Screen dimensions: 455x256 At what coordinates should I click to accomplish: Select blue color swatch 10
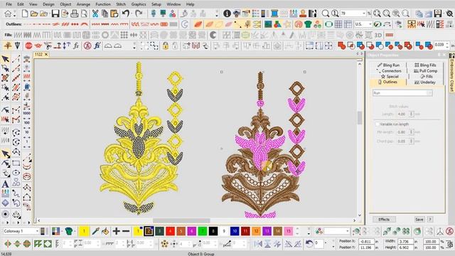[x=235, y=231]
